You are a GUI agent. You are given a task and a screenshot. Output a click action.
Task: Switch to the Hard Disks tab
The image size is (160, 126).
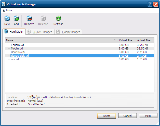pyautogui.click(x=14, y=32)
